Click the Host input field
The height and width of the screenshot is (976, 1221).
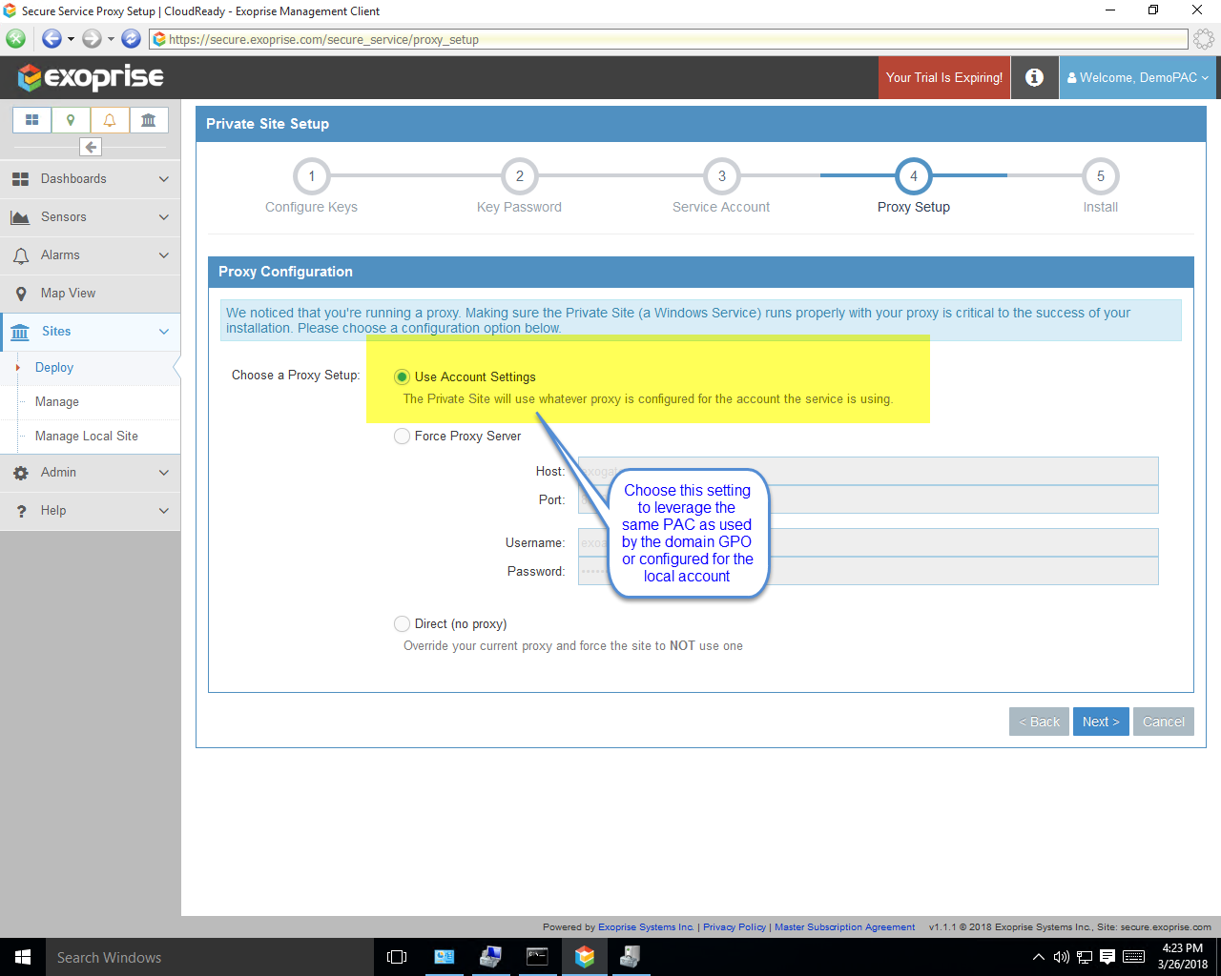[x=868, y=471]
